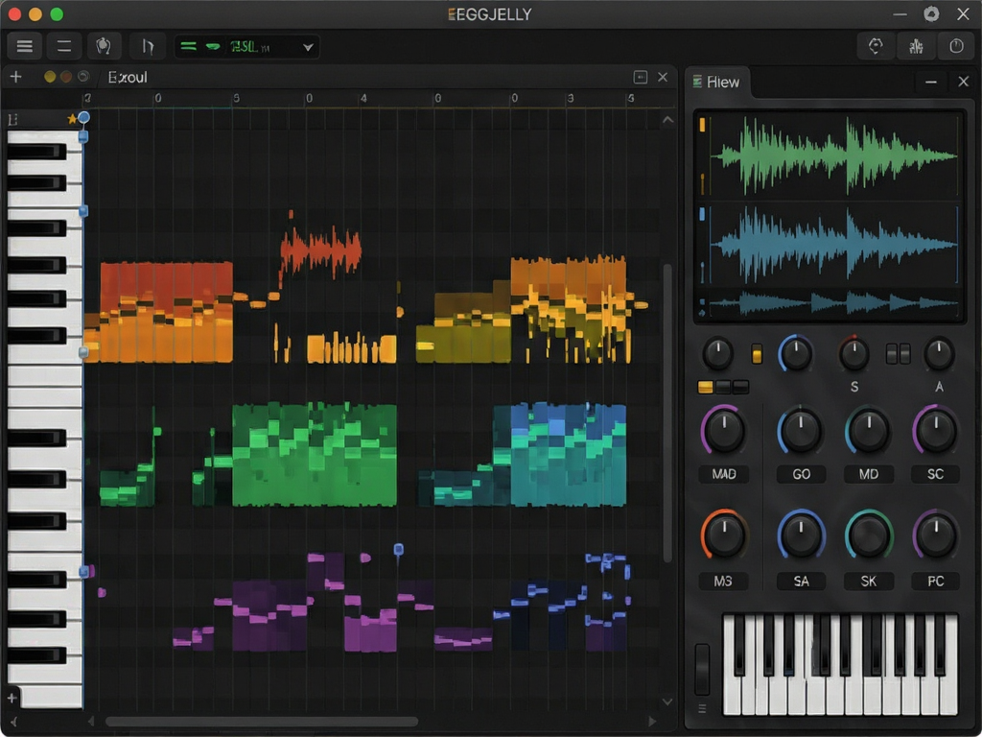Click the sync icon at top right
The width and height of the screenshot is (982, 737).
click(876, 46)
